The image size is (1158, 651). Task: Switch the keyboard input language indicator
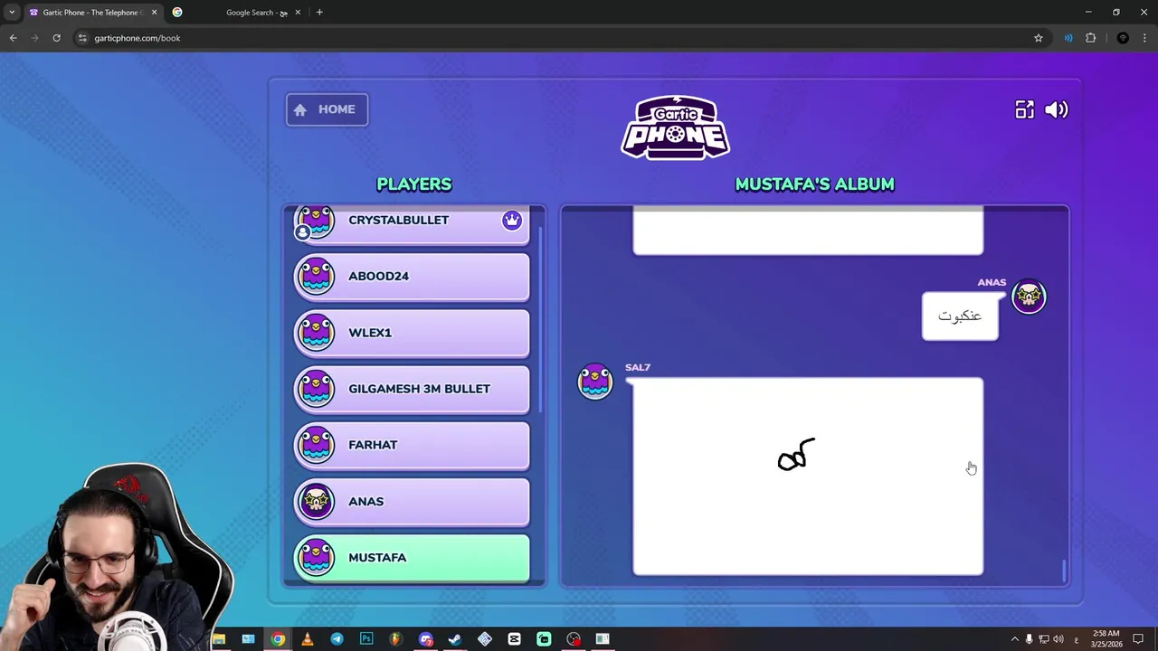(x=1076, y=639)
